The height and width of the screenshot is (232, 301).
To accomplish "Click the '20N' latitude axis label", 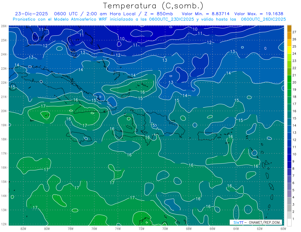I will tap(4, 111).
